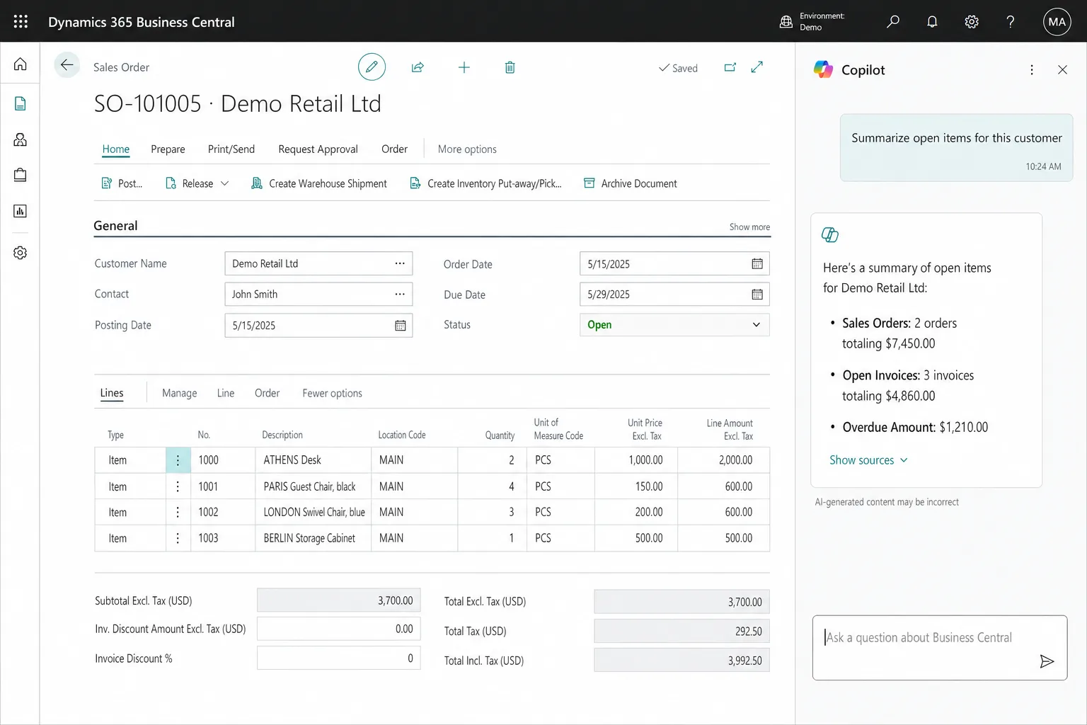Click Create Inventory Put-away/Pick...
The image size is (1087, 725).
[x=485, y=183]
